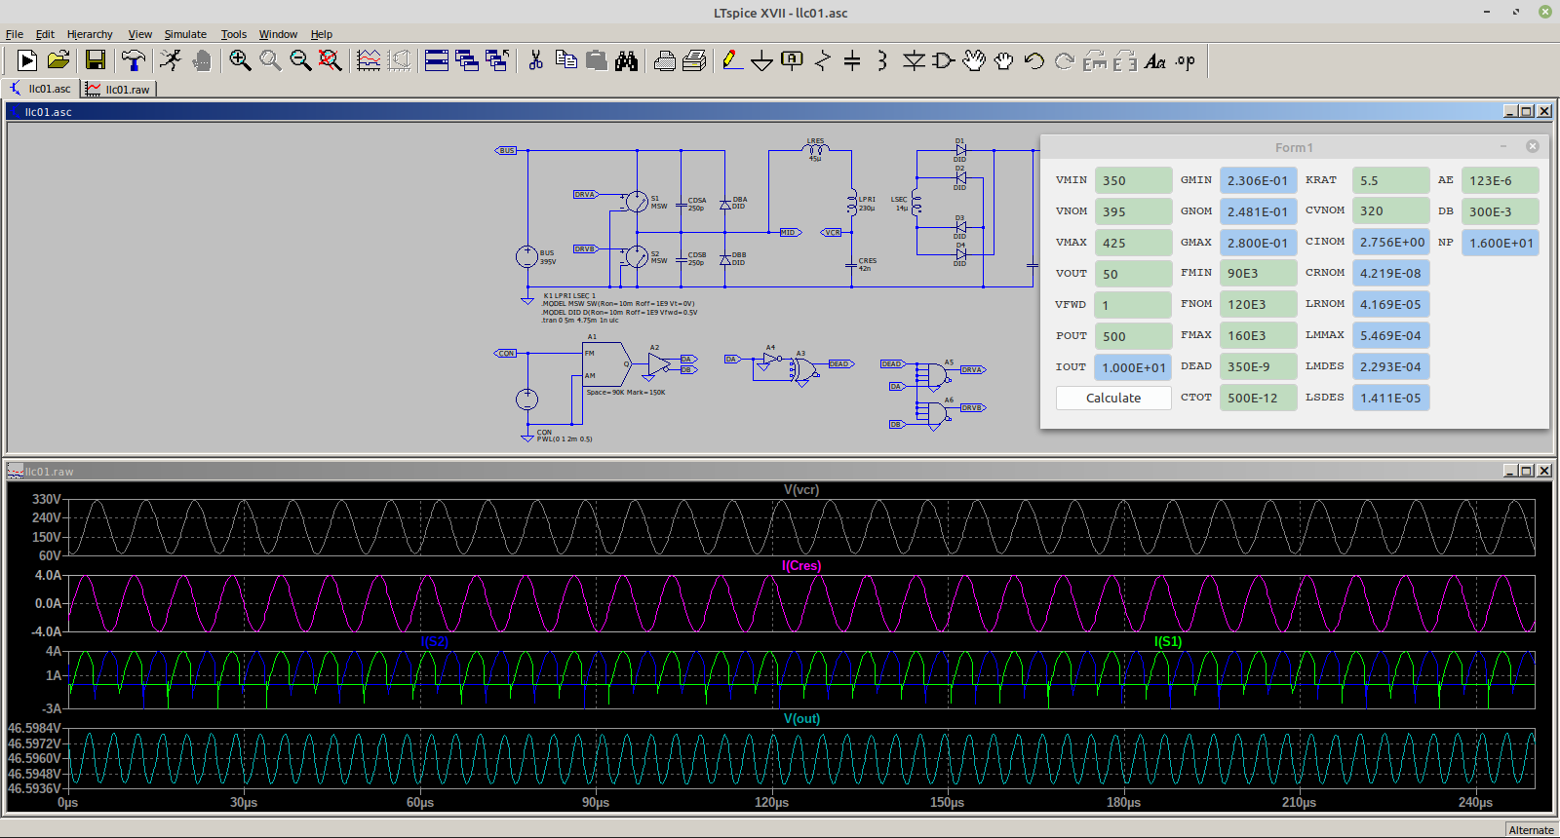Switch to the llc01.asc tab

click(x=40, y=89)
